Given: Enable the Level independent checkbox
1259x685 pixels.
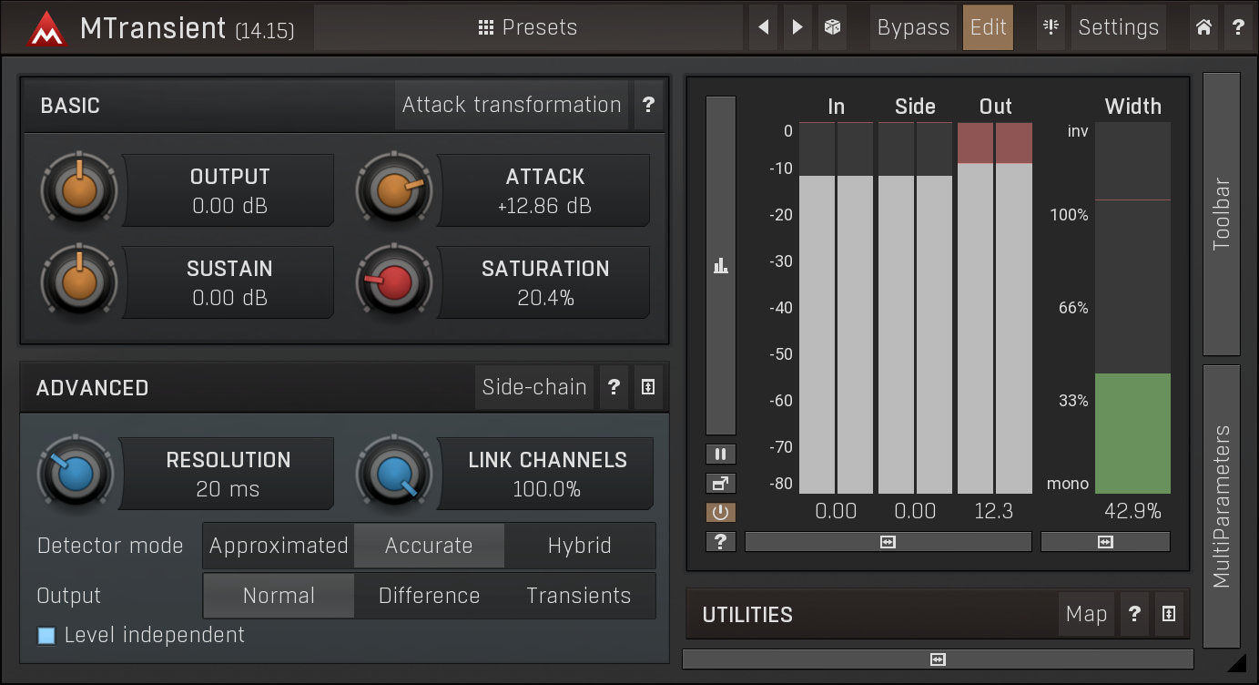Looking at the screenshot, I should (46, 635).
